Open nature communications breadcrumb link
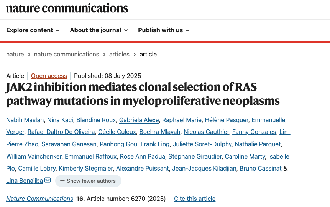The width and height of the screenshot is (330, 207). tap(66, 54)
